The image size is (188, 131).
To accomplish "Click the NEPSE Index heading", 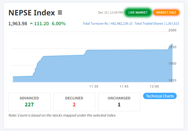I will [32, 13].
